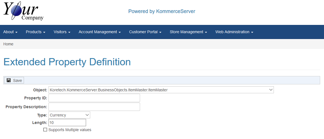Open the Visitors menu
The width and height of the screenshot is (324, 139).
(x=62, y=32)
